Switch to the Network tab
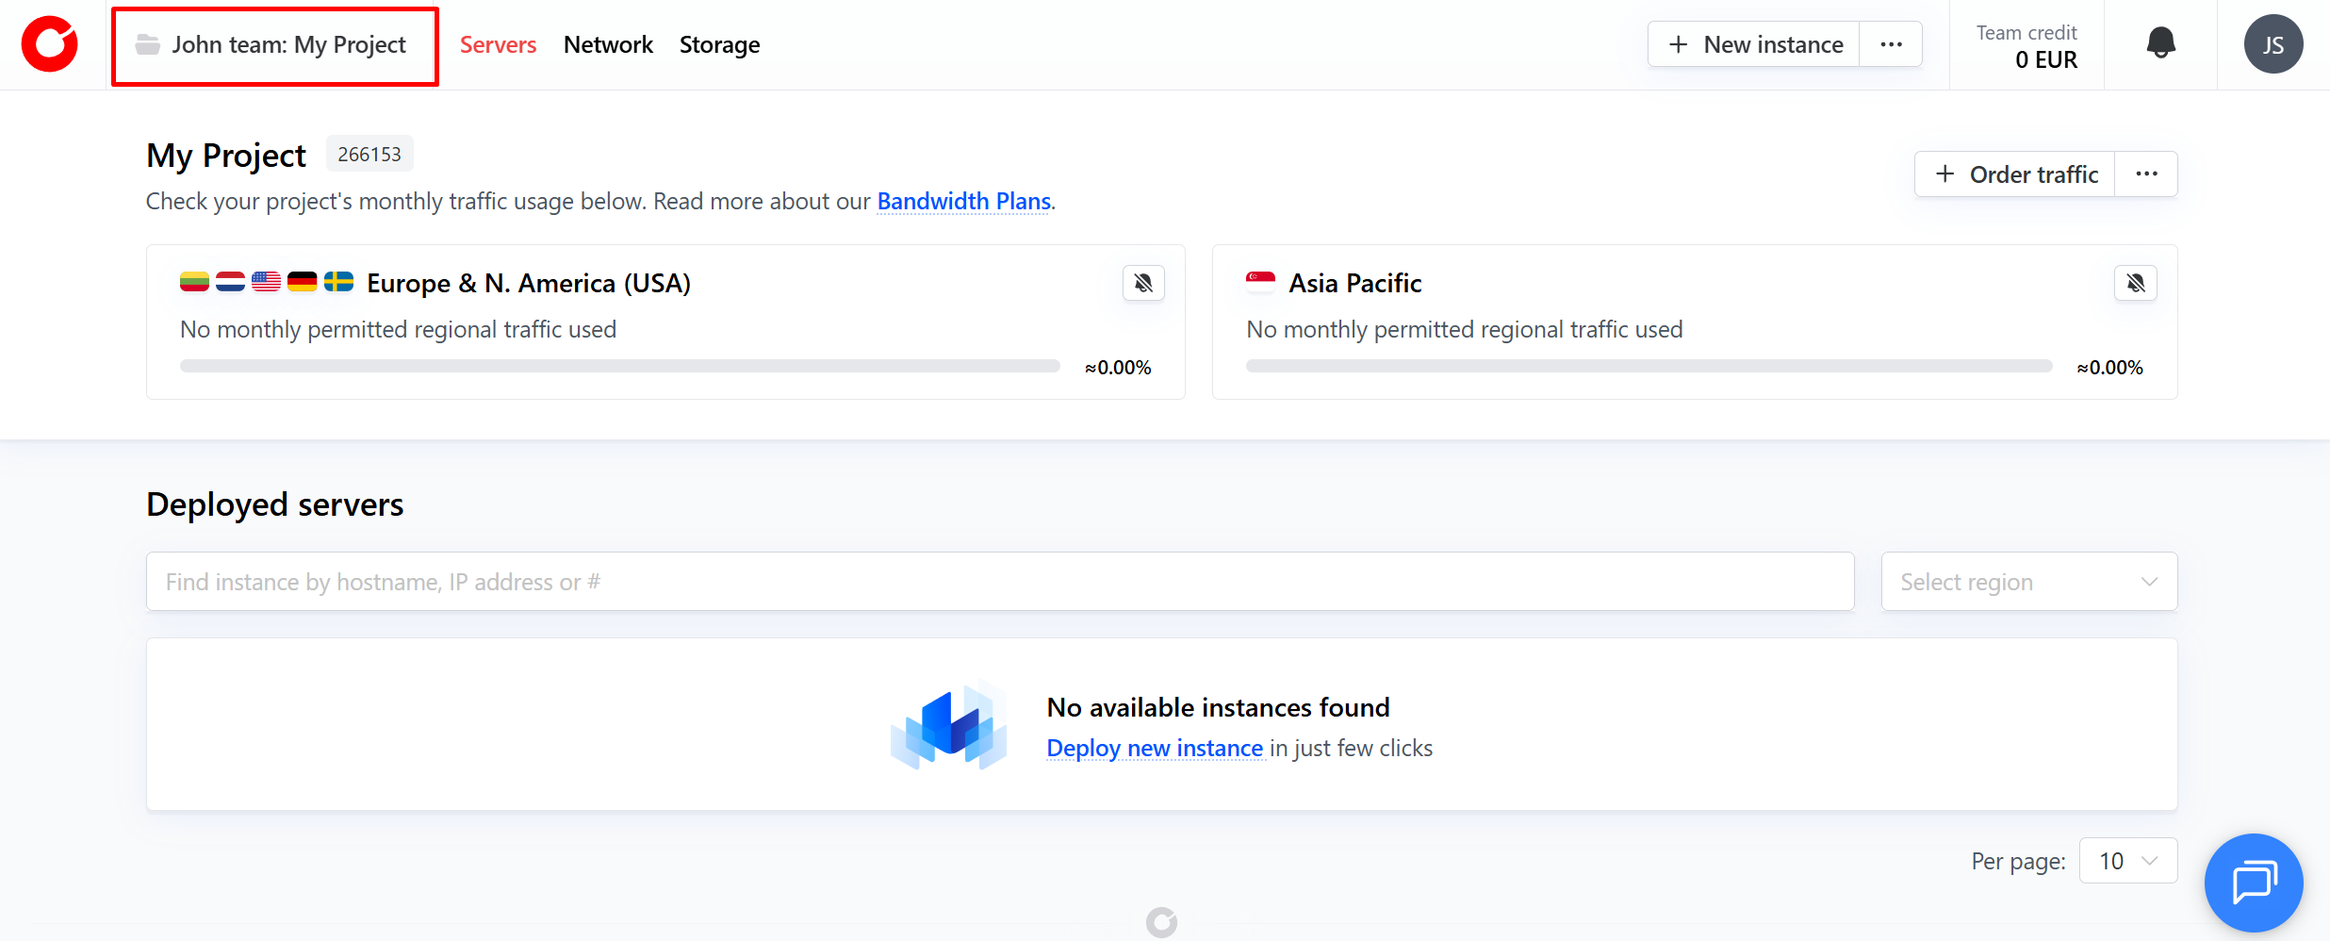Screen dimensions: 2330x941 pos(608,44)
